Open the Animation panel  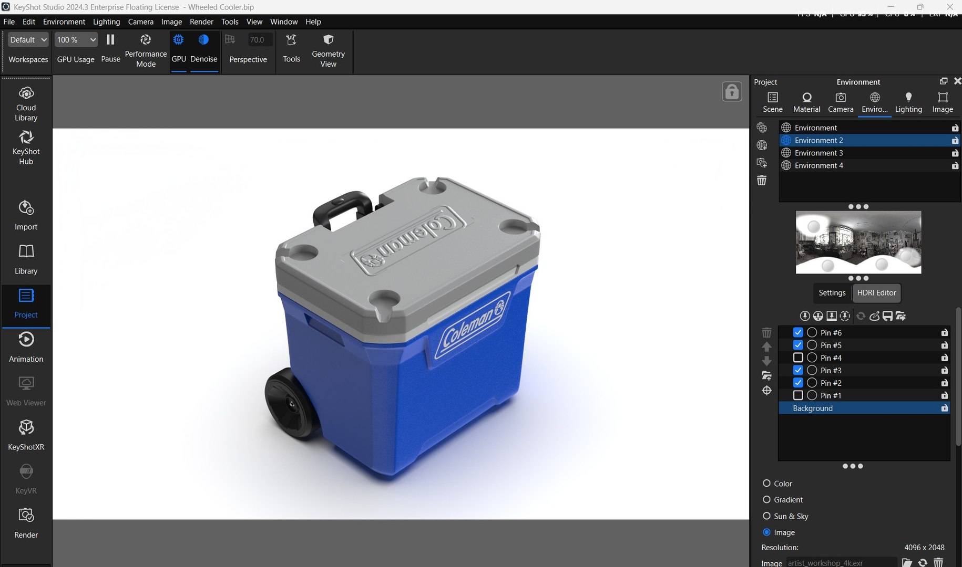point(26,347)
